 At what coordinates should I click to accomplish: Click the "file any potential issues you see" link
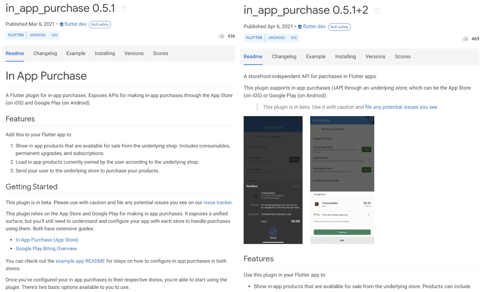click(x=401, y=107)
